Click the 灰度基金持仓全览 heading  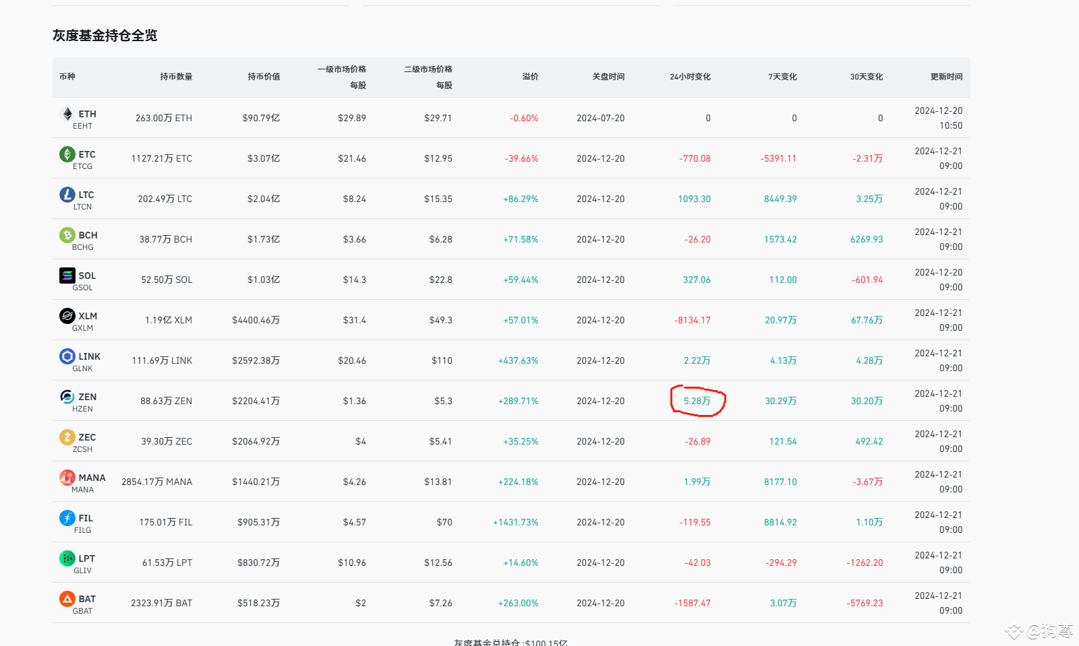point(105,35)
